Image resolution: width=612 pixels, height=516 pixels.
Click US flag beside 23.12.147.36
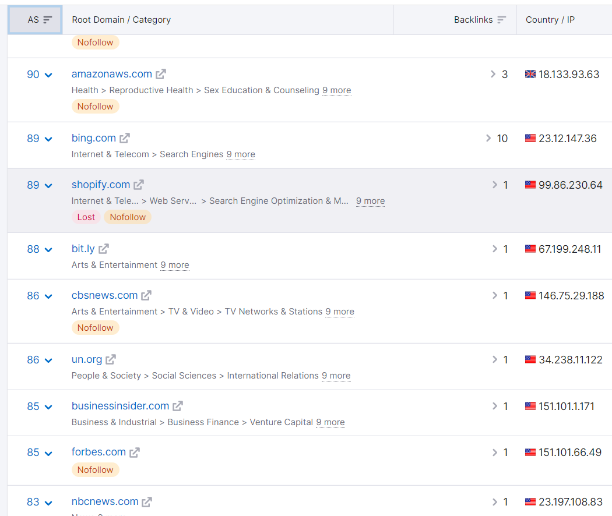[530, 138]
